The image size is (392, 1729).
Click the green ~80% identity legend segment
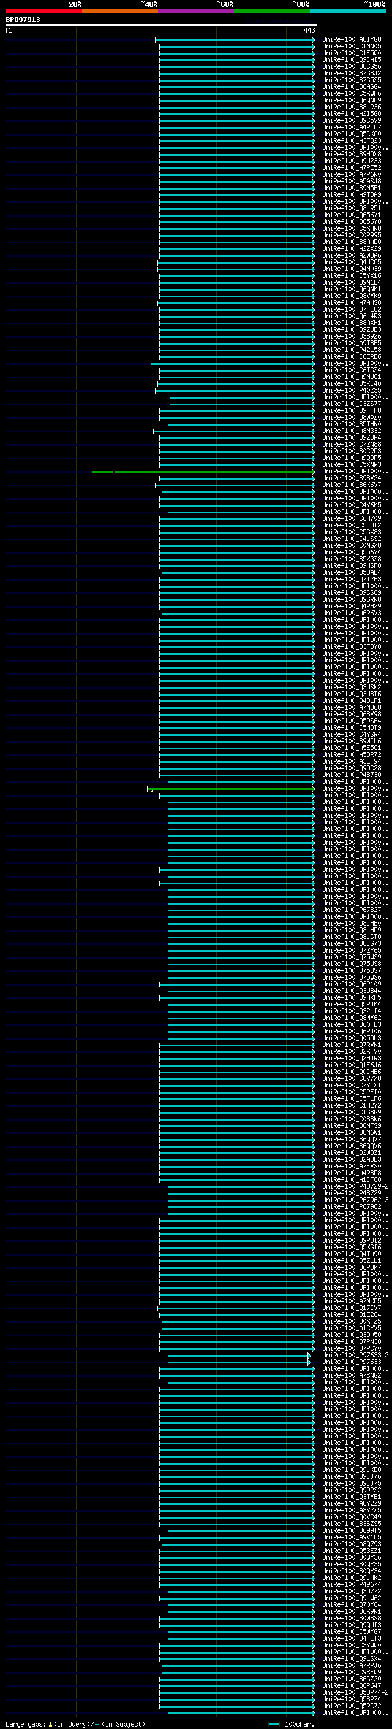click(x=272, y=11)
